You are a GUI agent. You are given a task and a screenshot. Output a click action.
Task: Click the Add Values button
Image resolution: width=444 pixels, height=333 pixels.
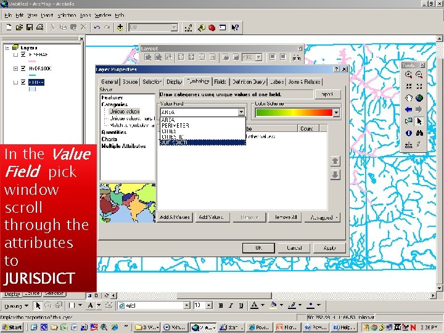click(x=212, y=217)
